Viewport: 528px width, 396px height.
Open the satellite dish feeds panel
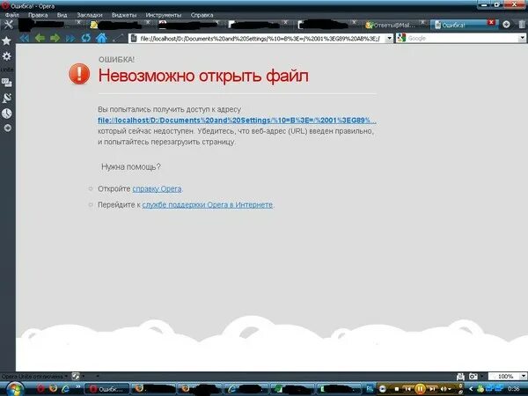pos(7,98)
